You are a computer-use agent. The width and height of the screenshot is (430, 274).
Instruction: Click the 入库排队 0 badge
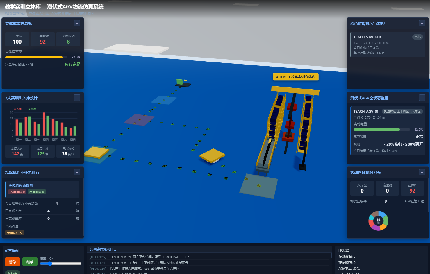coord(17,192)
